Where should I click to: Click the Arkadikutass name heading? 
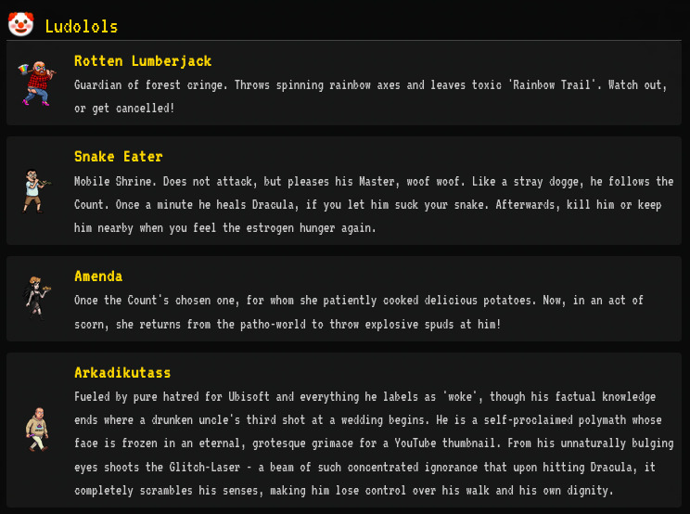click(122, 373)
